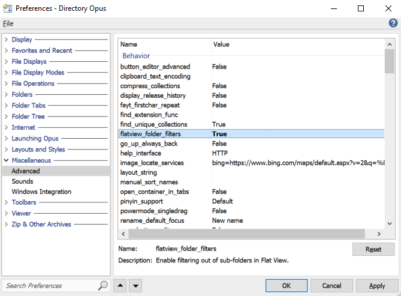
Task: Expand the Folders category
Action: pyautogui.click(x=6, y=94)
